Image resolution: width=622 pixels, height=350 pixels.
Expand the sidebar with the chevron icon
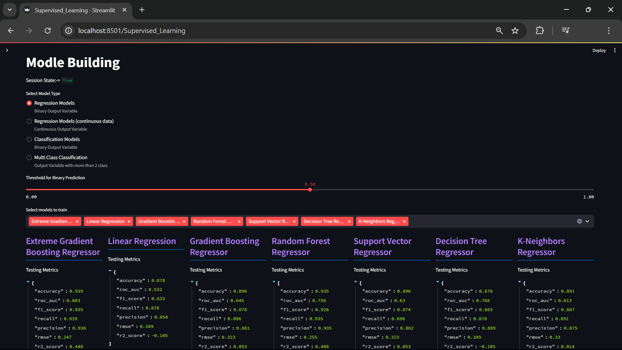pos(7,50)
